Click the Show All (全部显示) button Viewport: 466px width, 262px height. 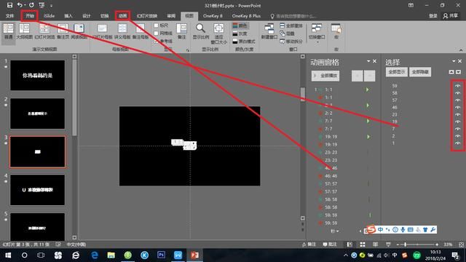pyautogui.click(x=396, y=72)
